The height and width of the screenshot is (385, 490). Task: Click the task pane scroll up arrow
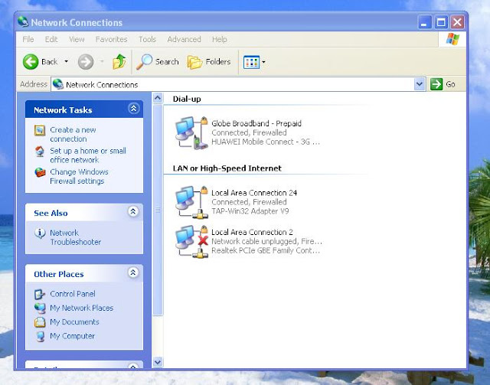point(158,98)
